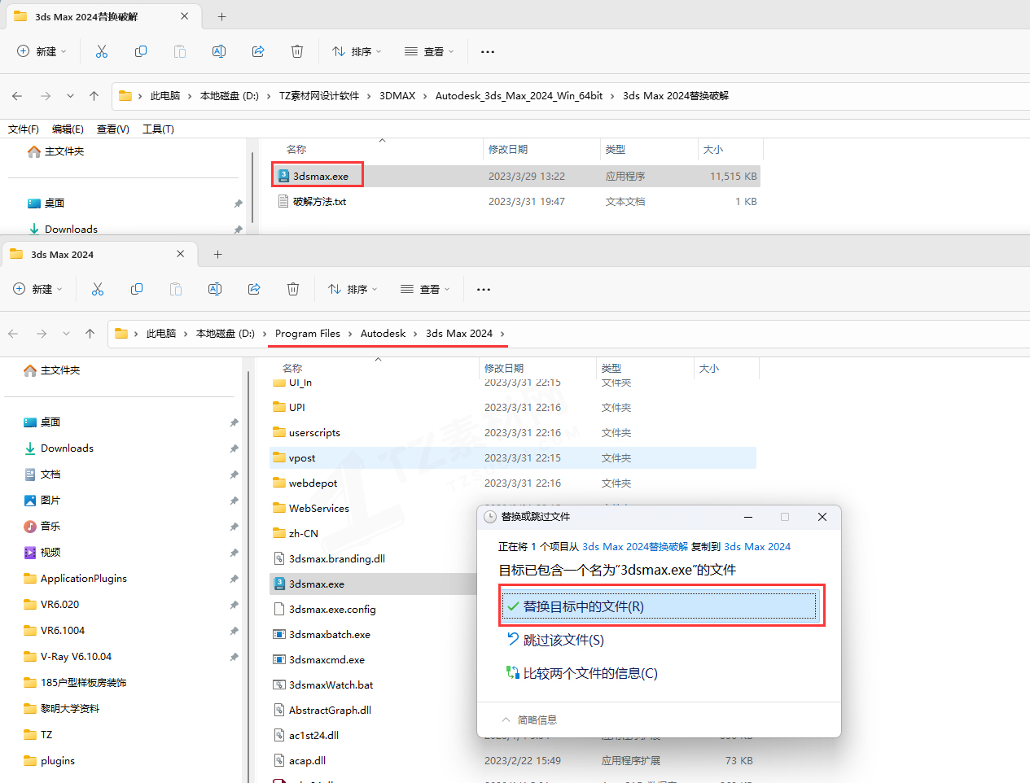
Task: Choose 替换目标中的文件(R) in the dialog
Action: click(x=661, y=606)
